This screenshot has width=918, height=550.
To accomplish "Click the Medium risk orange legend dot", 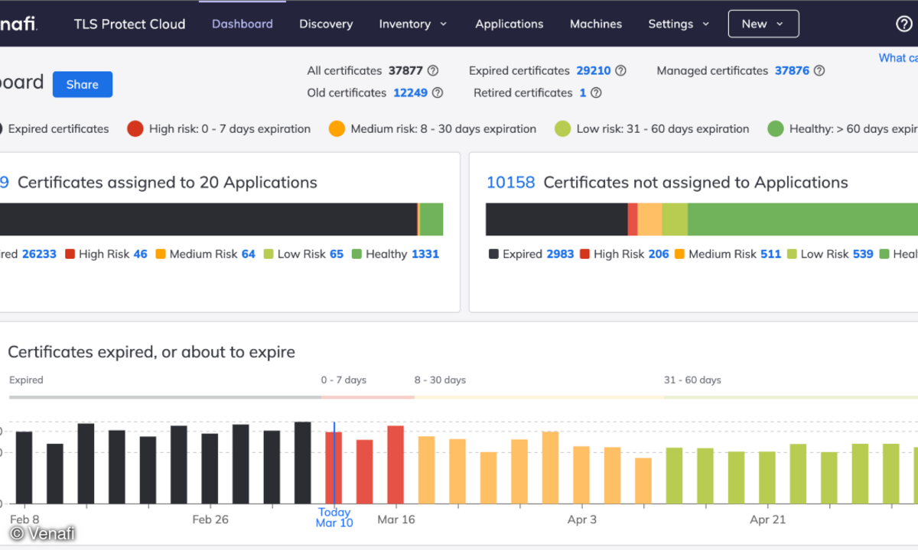I will pyautogui.click(x=337, y=128).
